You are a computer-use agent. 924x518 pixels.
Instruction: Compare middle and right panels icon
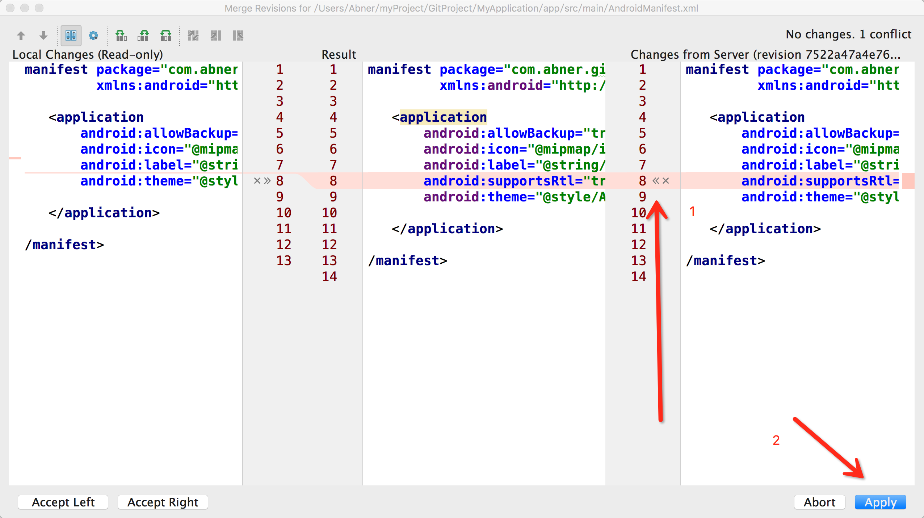coord(143,35)
